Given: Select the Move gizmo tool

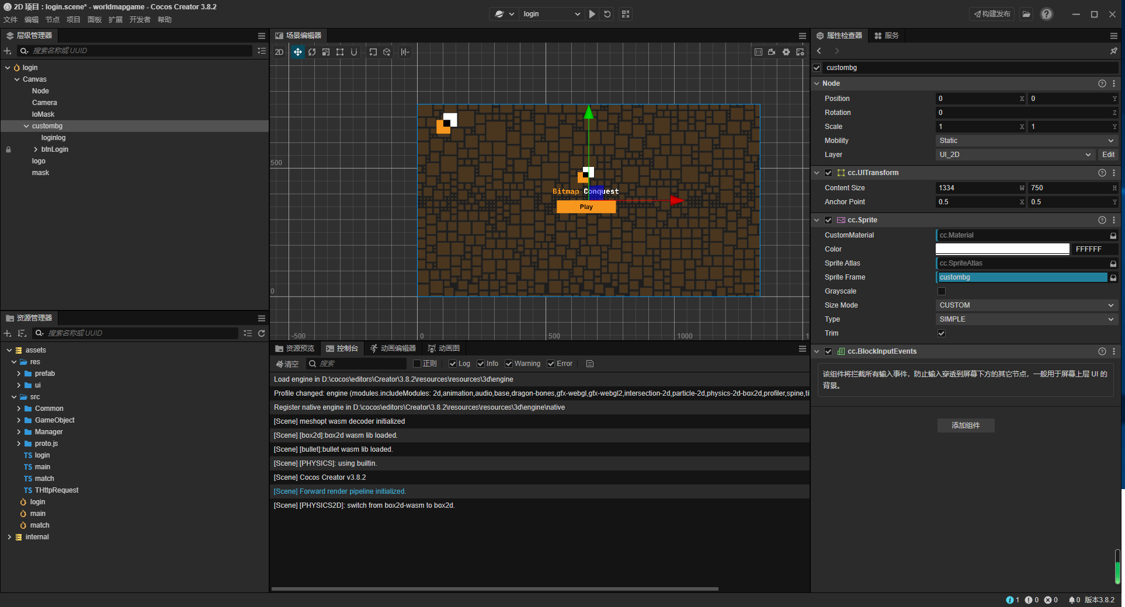Looking at the screenshot, I should tap(297, 52).
